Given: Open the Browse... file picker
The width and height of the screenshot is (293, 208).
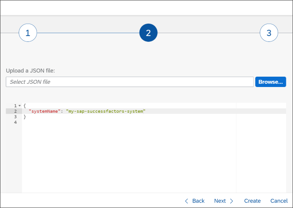Looking at the screenshot, I should pos(271,82).
